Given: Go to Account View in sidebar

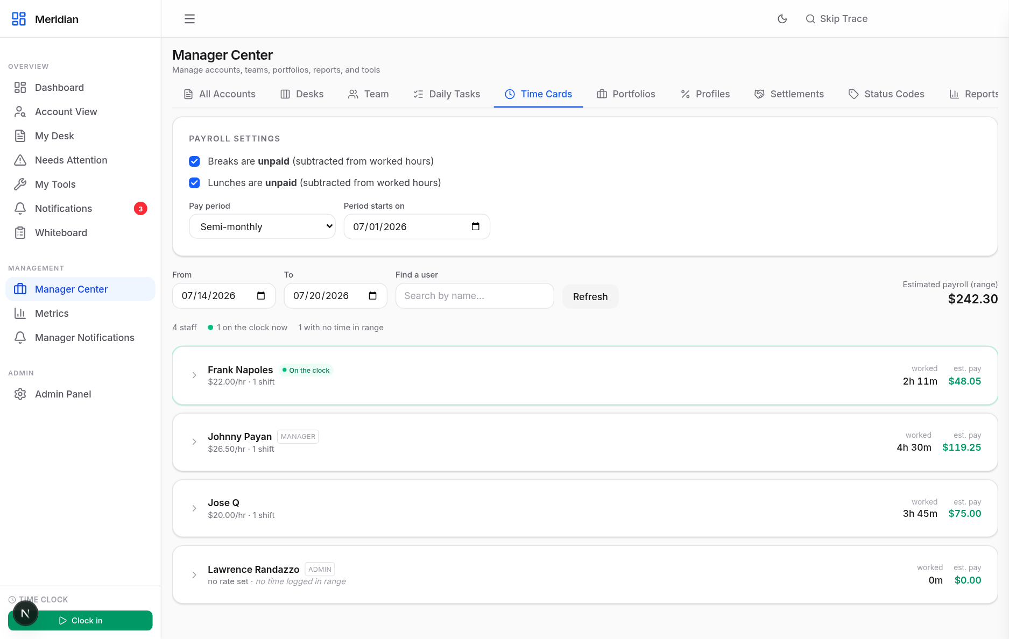Looking at the screenshot, I should point(80,112).
